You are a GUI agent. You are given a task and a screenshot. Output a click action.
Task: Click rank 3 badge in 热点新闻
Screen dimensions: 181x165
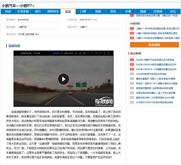coord(132,69)
